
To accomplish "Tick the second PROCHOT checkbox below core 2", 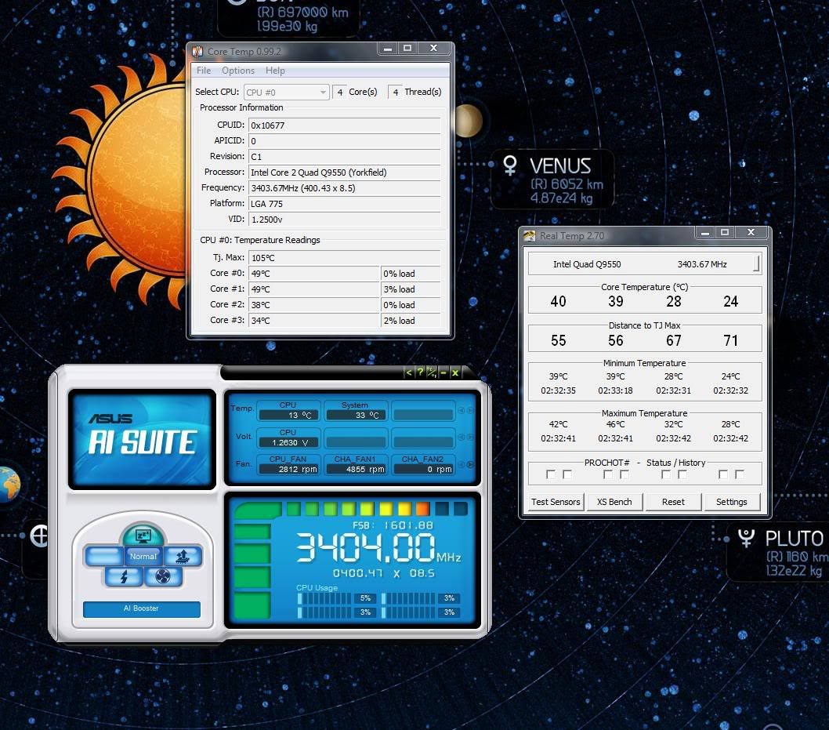I will pyautogui.click(x=683, y=474).
